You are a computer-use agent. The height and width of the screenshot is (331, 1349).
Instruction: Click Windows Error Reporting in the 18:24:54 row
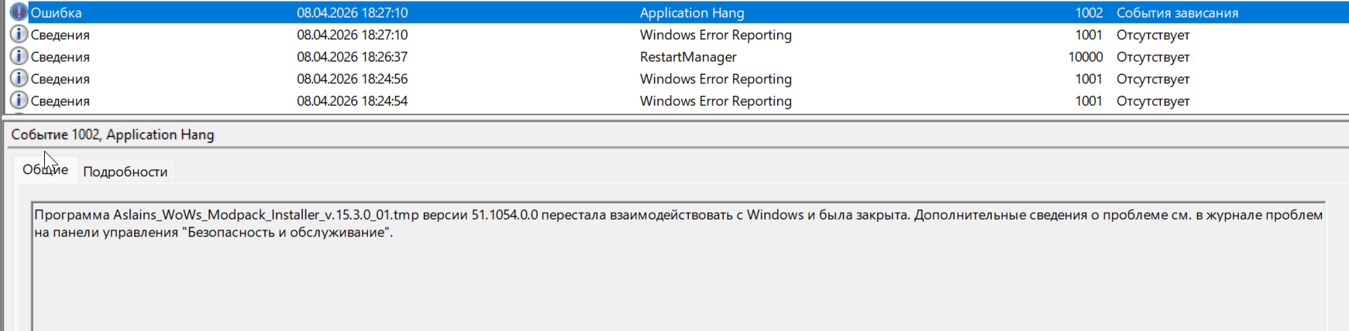716,101
